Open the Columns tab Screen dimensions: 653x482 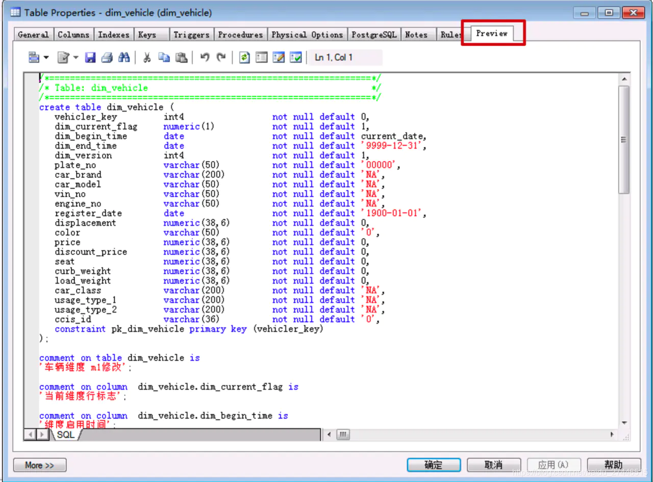(73, 35)
